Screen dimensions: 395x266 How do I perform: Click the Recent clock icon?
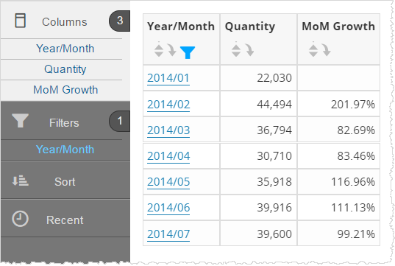click(x=20, y=219)
